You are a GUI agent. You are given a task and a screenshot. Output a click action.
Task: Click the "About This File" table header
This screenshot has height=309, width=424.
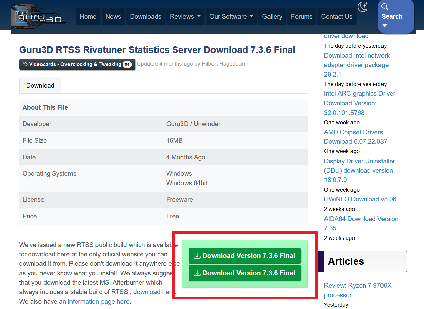45,107
